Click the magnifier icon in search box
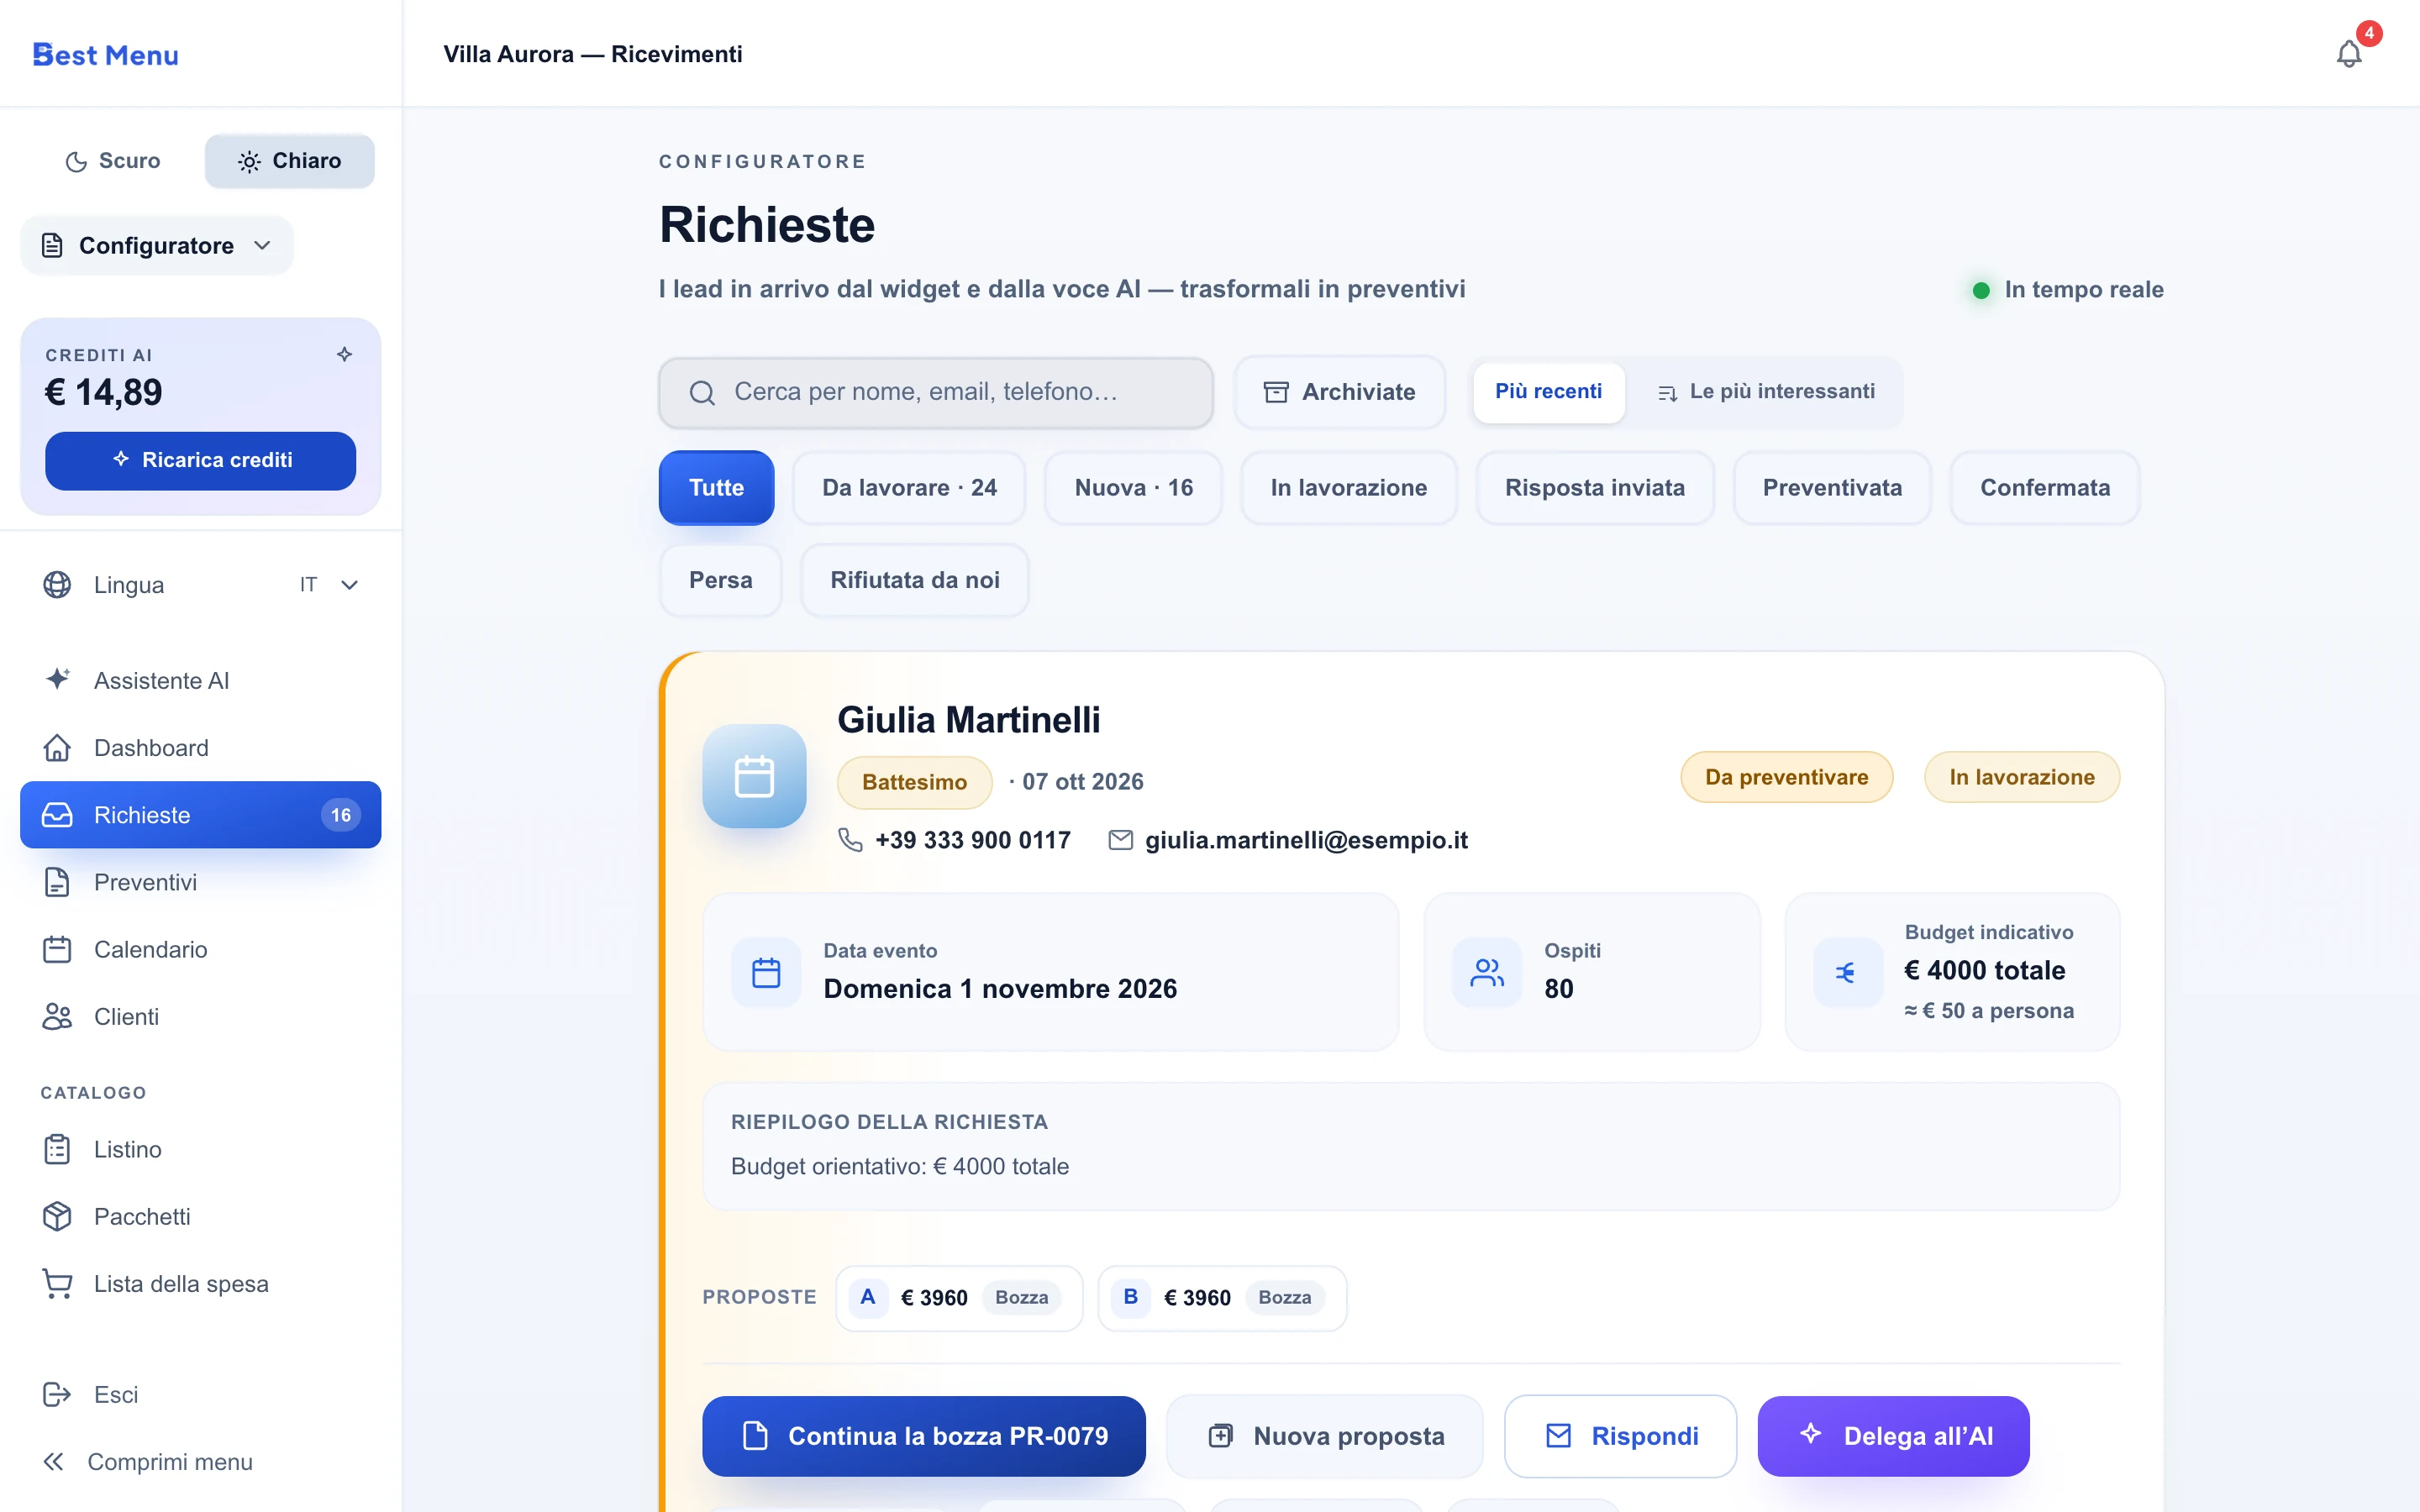This screenshot has width=2420, height=1512. pos(702,392)
